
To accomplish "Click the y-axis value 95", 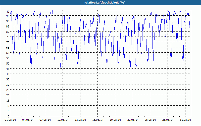I will click(8, 16).
